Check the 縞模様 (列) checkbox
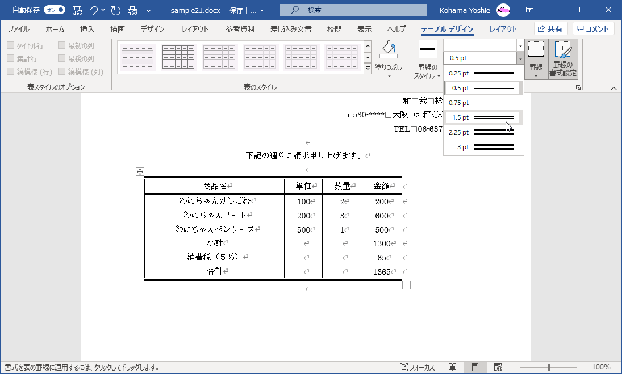 tap(61, 72)
